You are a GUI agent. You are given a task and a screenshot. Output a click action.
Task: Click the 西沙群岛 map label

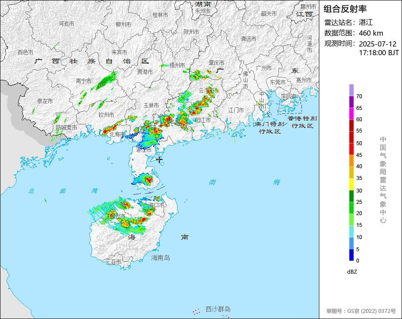(x=218, y=309)
